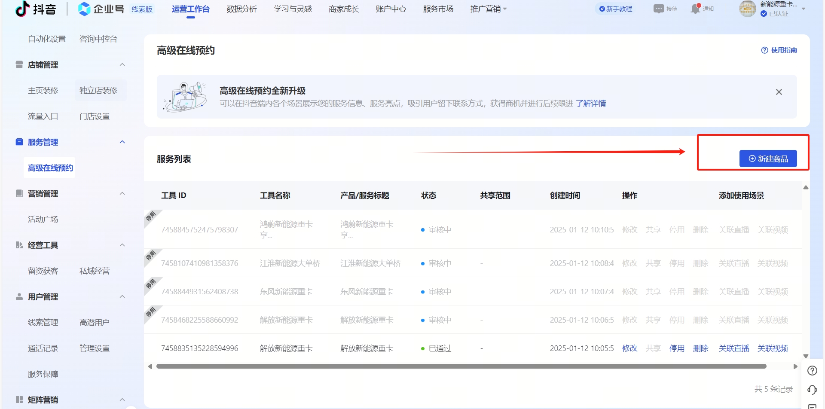Open the 接待 chat reception icon
This screenshot has height=409, width=825.
coord(665,9)
